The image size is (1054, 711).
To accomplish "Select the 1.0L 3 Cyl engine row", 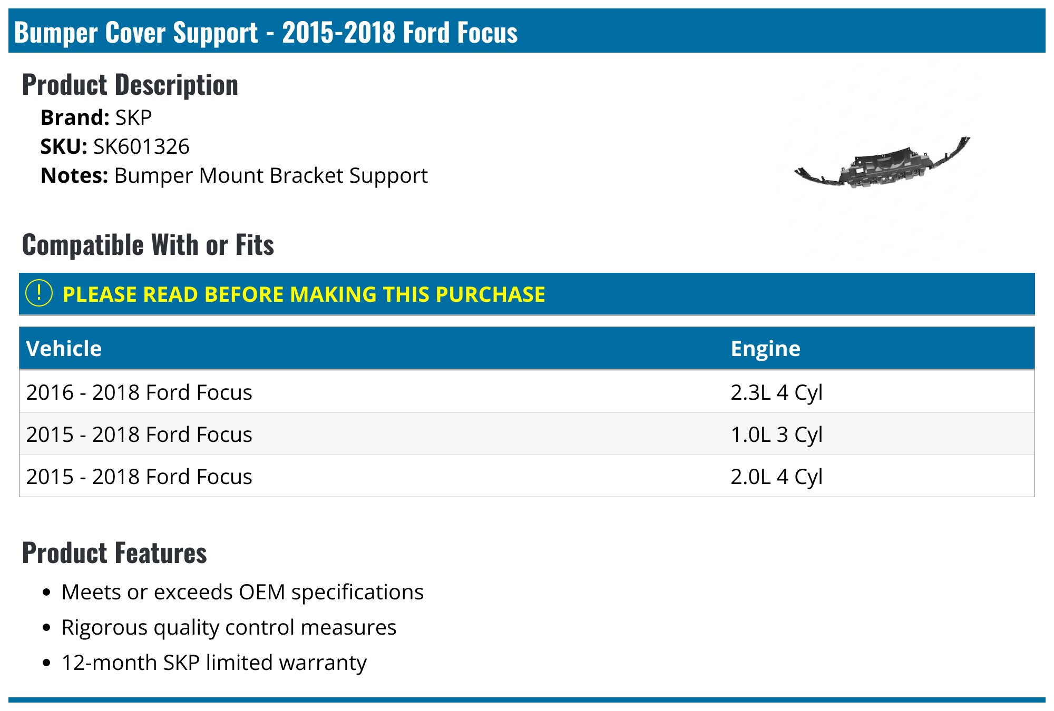I will [527, 434].
